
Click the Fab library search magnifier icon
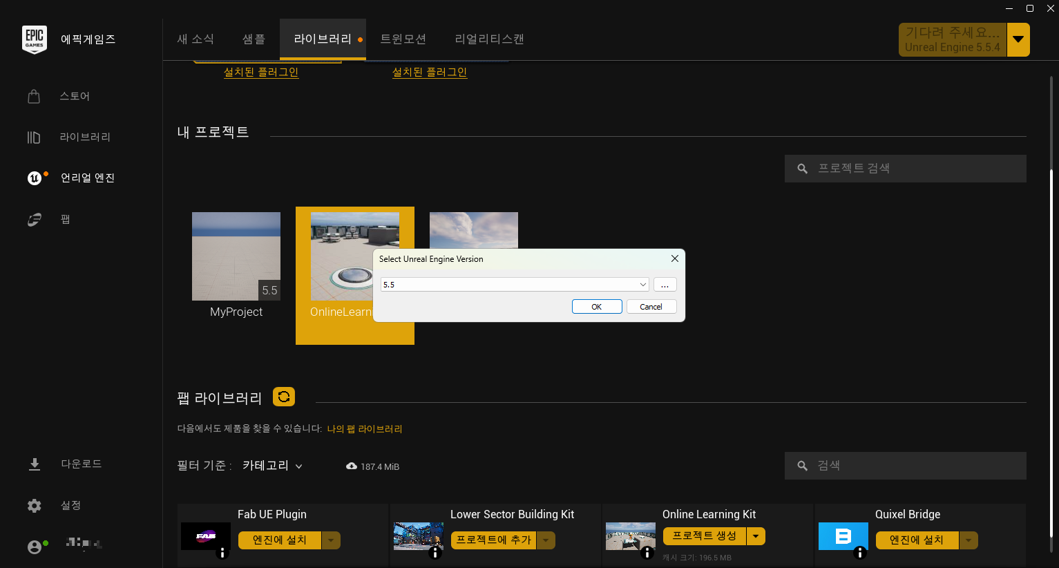click(802, 466)
